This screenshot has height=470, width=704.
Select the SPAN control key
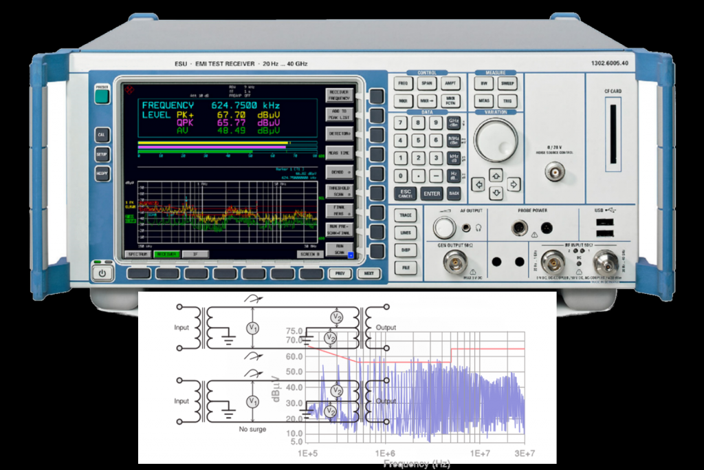coord(426,83)
